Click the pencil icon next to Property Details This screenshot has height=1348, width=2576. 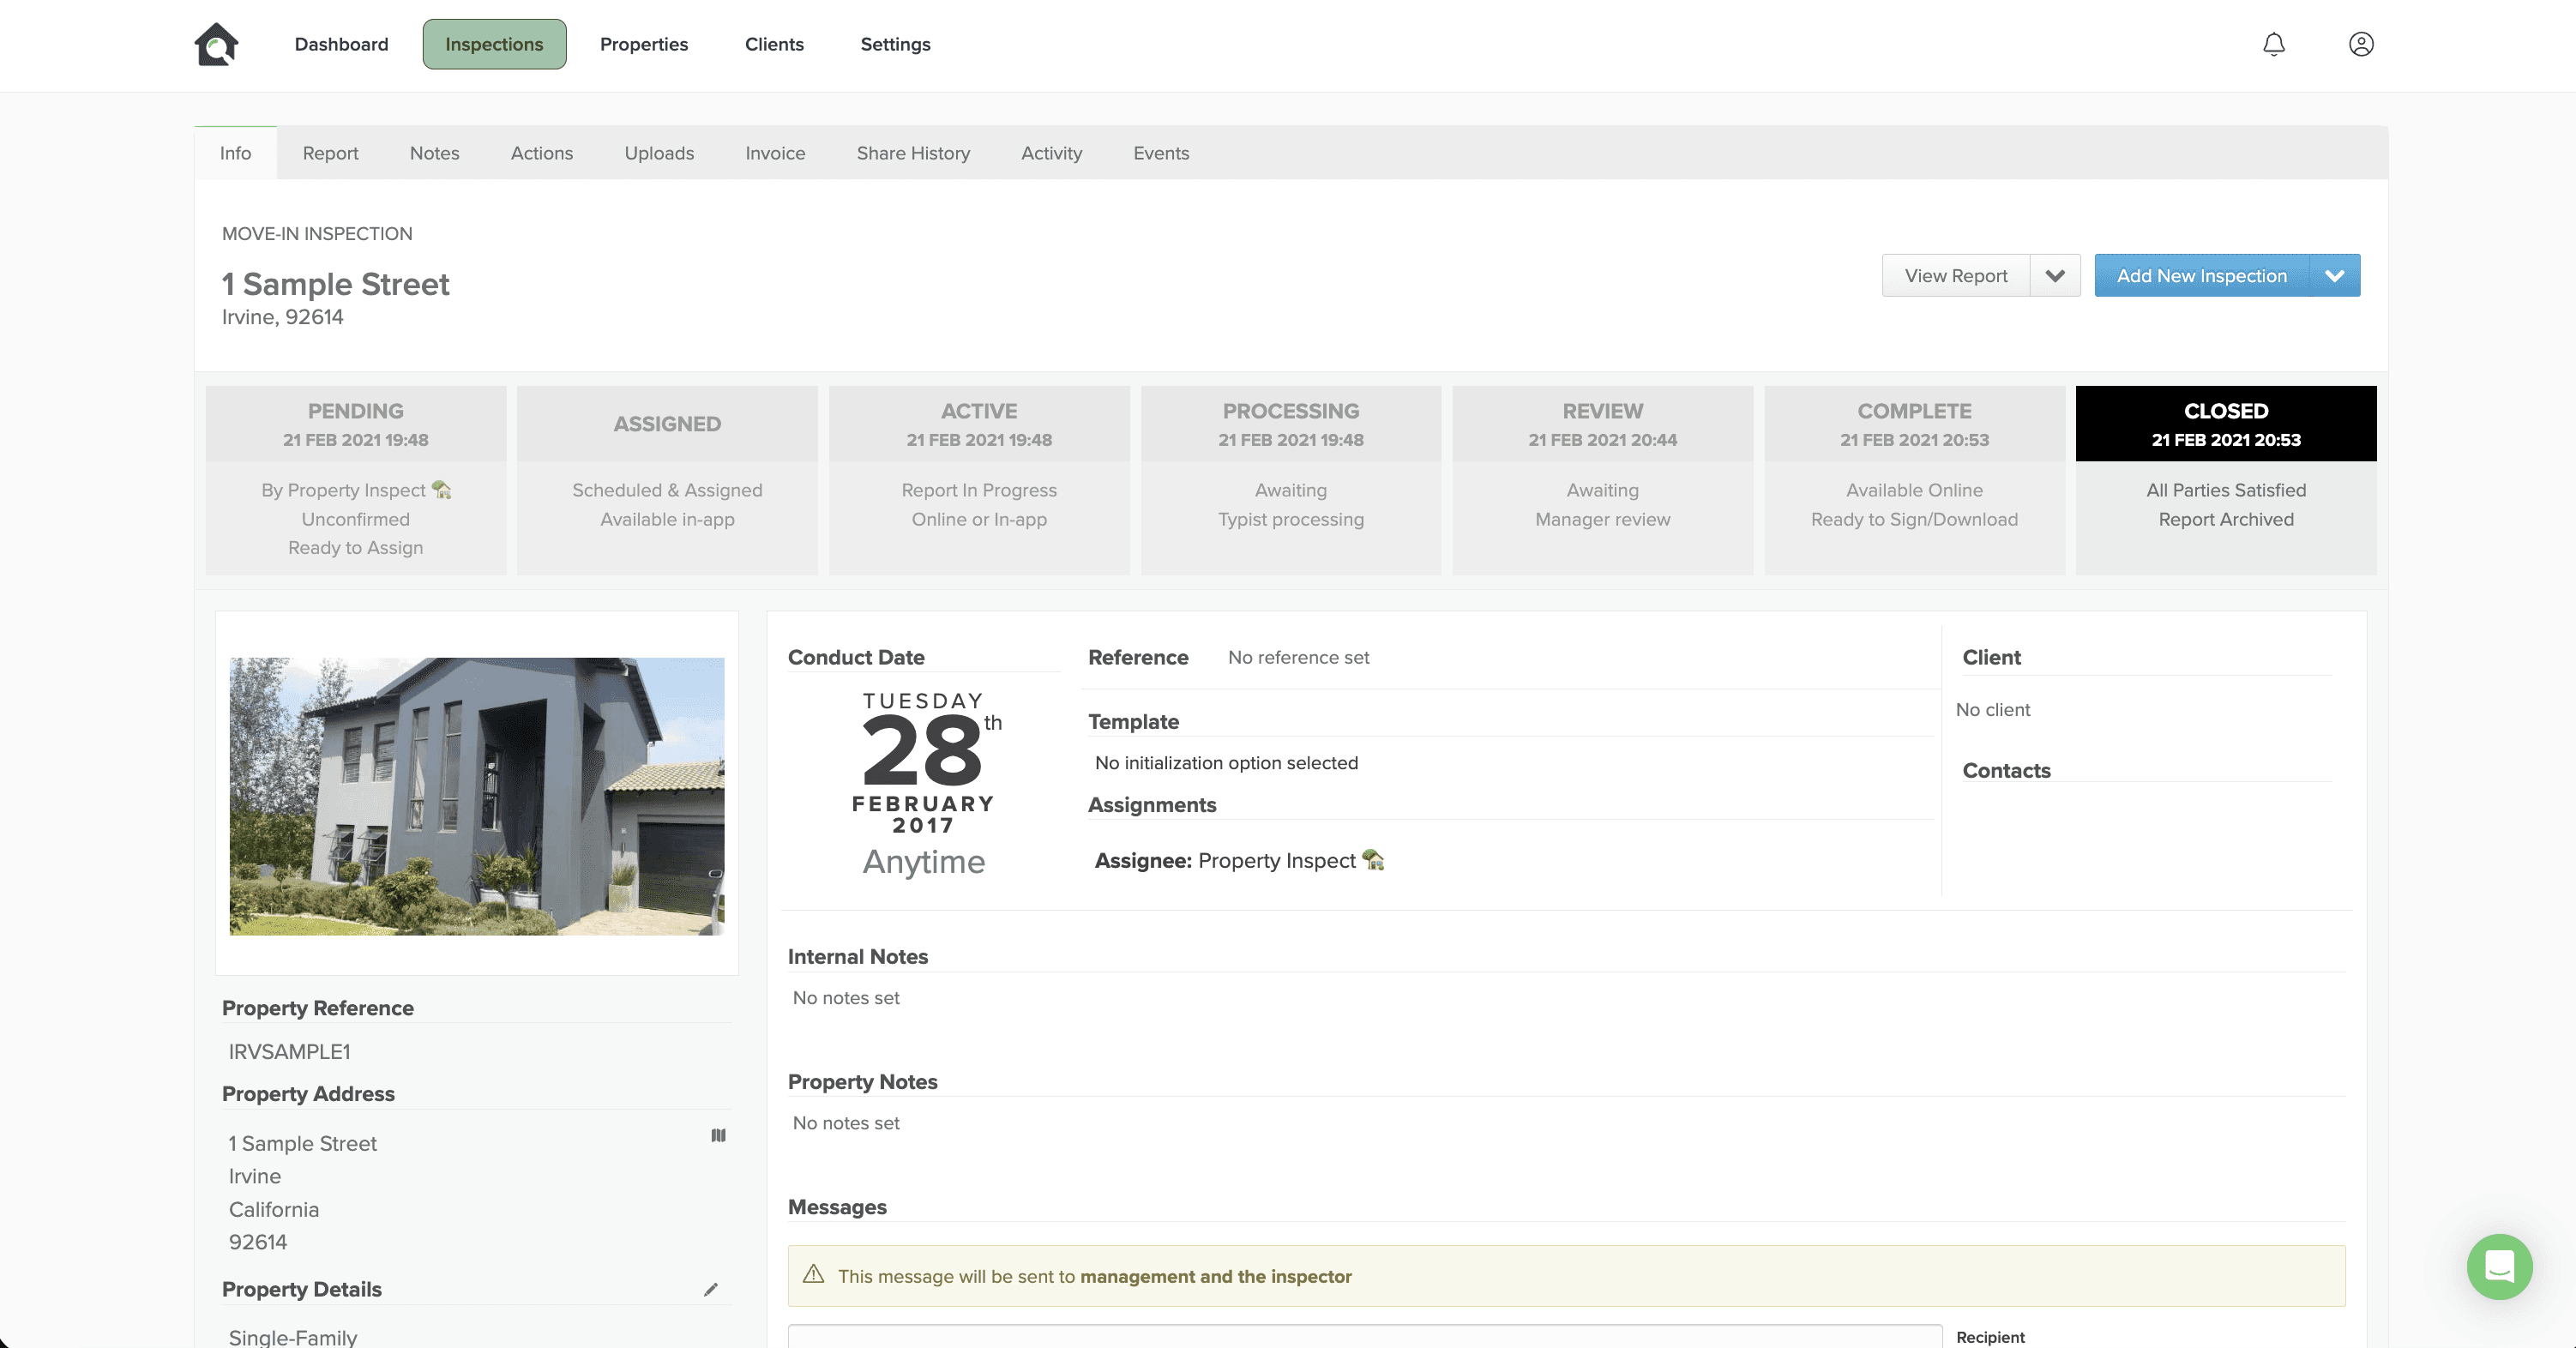point(711,1289)
